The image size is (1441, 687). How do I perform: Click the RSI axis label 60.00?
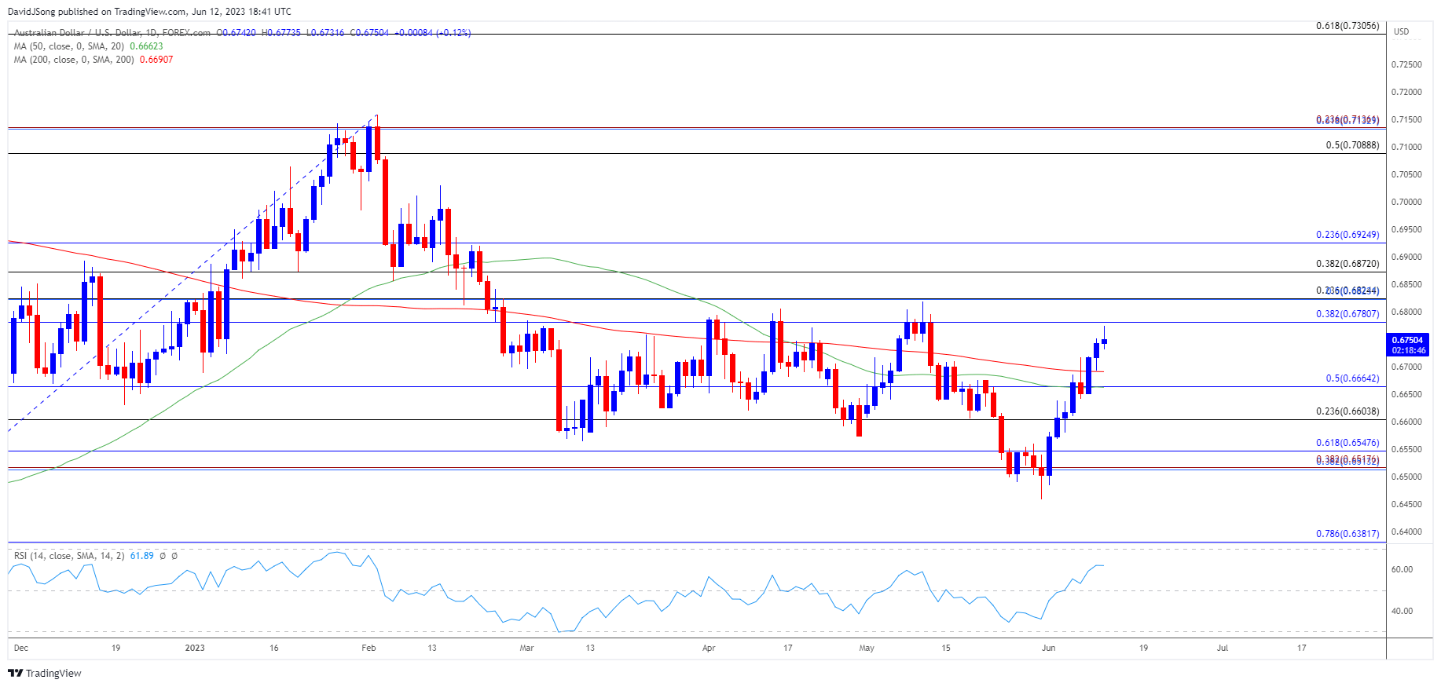coord(1402,569)
